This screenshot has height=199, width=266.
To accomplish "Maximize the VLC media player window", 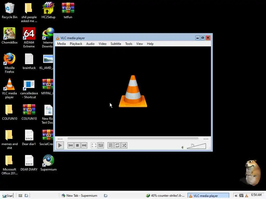I will click(x=203, y=38).
